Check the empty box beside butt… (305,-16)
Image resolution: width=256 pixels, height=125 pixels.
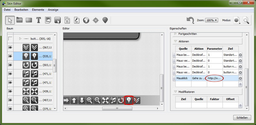[11, 39]
